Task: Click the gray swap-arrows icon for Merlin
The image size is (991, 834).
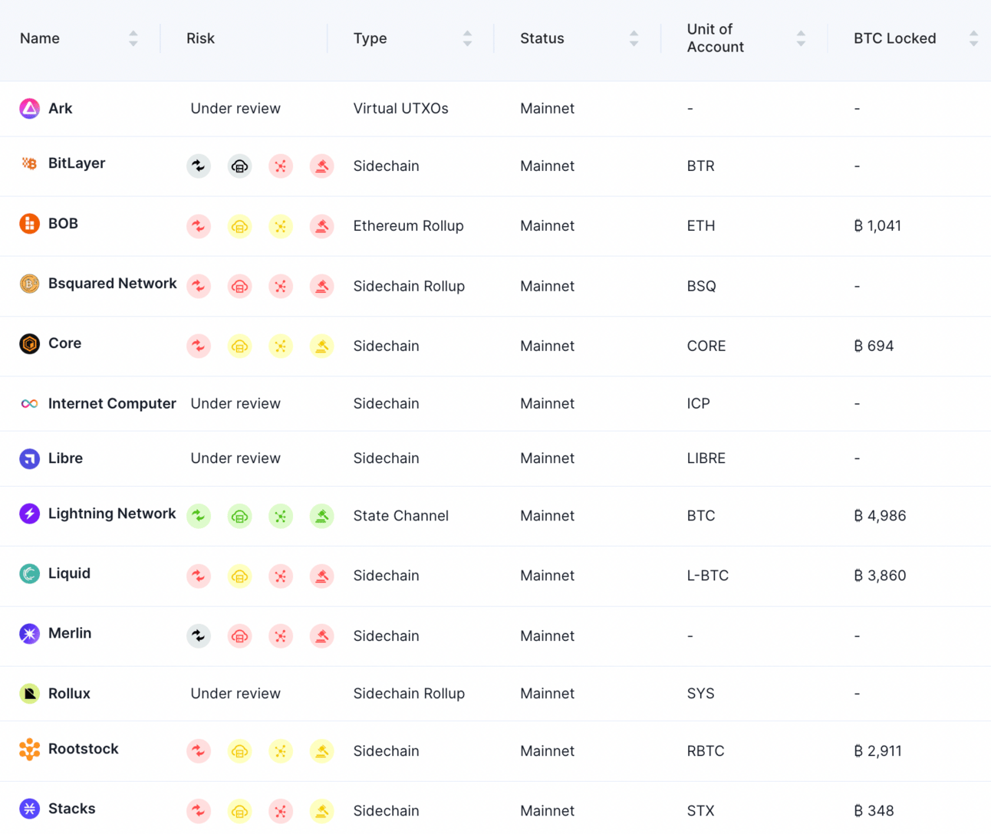Action: click(x=199, y=635)
